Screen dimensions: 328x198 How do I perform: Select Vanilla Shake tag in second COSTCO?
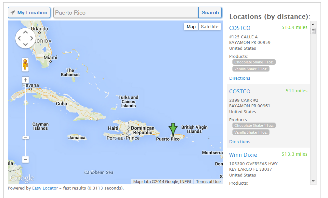pos(251,132)
